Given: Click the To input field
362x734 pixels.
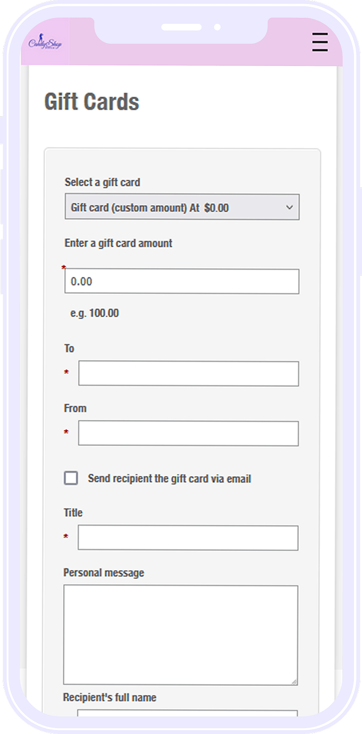Looking at the screenshot, I should point(188,373).
